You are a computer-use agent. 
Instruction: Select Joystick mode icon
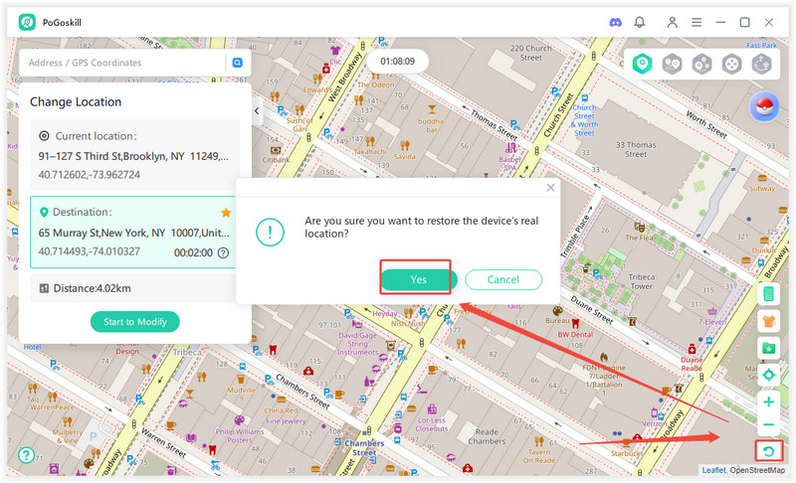point(732,65)
